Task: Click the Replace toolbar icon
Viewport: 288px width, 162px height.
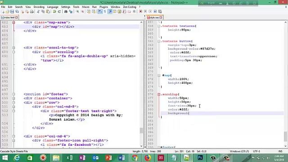Action: click(x=71, y=12)
